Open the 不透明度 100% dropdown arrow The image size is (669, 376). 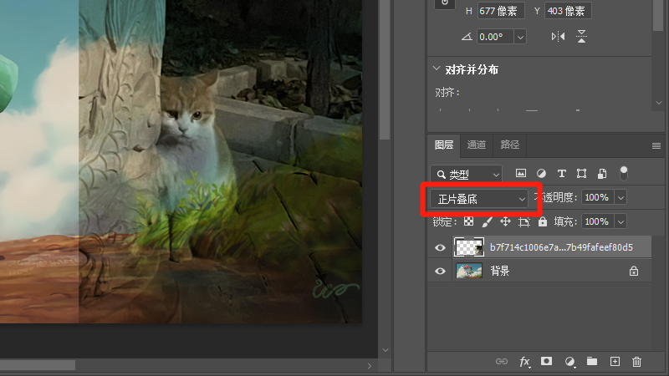tap(620, 198)
